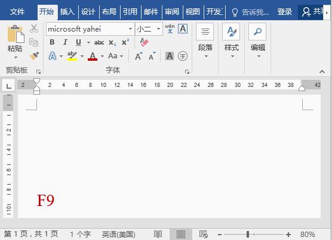Toggle Superscript x² formatting
Screen dimensions: 332x240
tap(125, 42)
